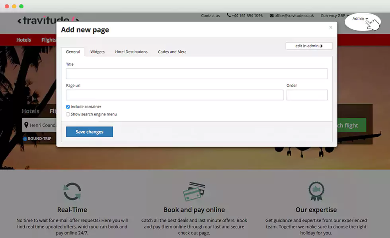
Task: Expand the Hotels navigation menu
Action: [23, 40]
